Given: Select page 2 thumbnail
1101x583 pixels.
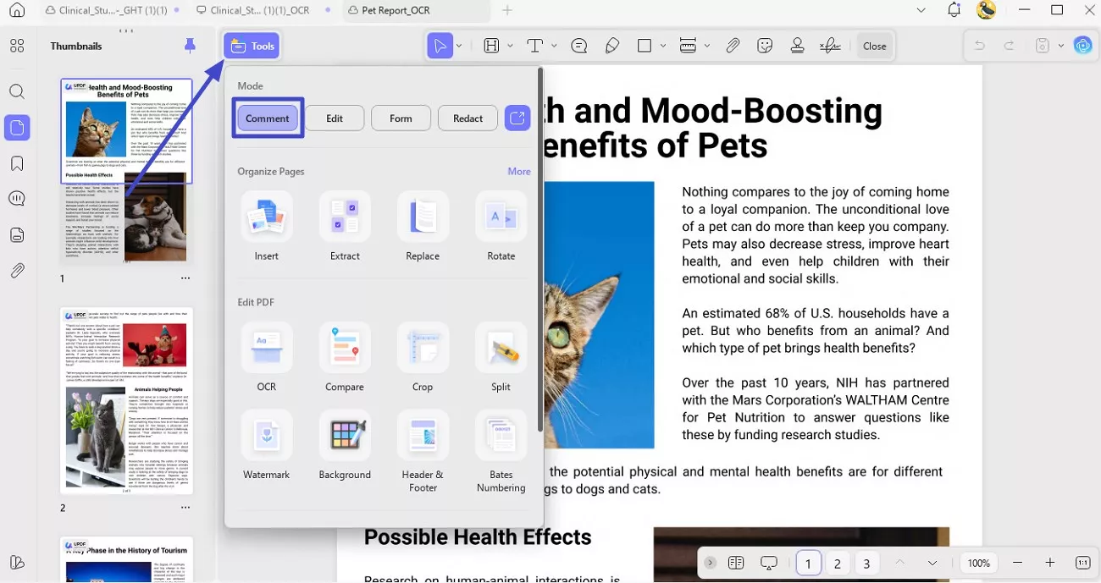Looking at the screenshot, I should 127,400.
